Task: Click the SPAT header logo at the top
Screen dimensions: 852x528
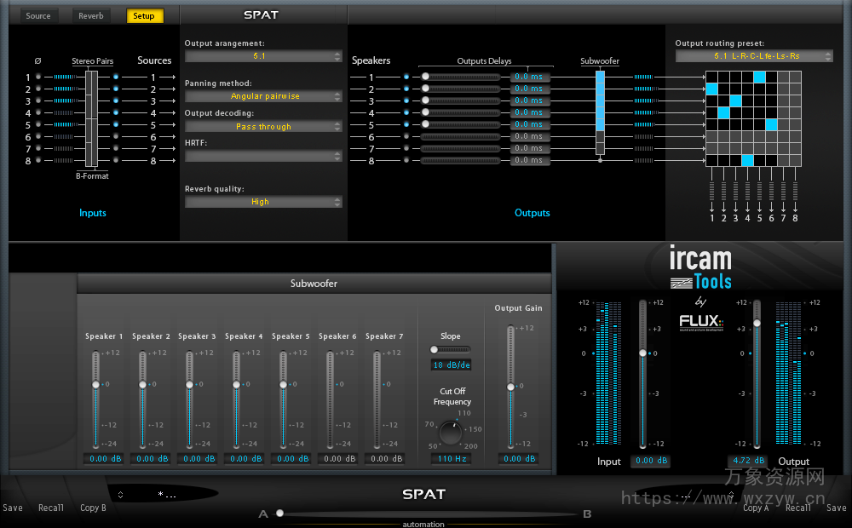Action: click(262, 14)
